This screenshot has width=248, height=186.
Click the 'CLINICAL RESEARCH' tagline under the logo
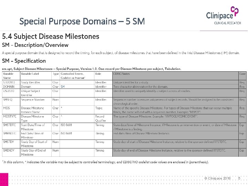tap(227, 23)
